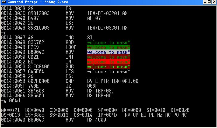Click the bright green 'welcome to masm!' line next to SUB
This screenshot has height=128, width=217.
pyautogui.click(x=109, y=67)
